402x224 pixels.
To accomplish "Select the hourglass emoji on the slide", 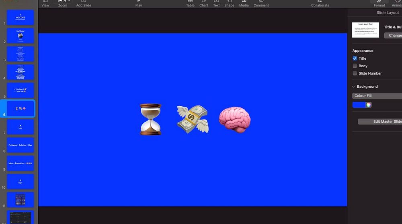I will (150, 119).
